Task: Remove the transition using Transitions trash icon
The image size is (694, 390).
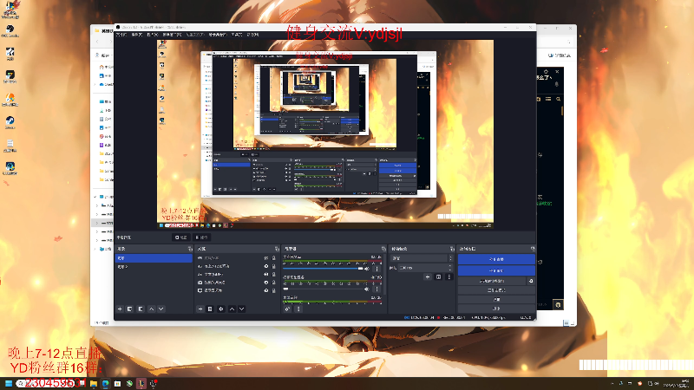Action: 439,276
